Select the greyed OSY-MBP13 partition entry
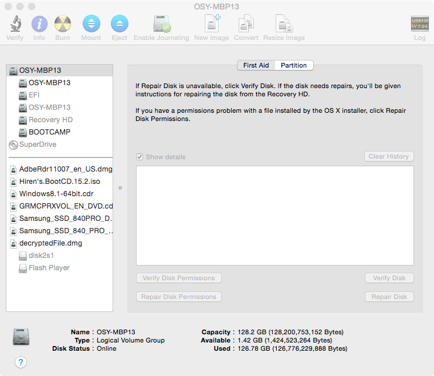Viewport: 434px width, 376px height. (x=59, y=108)
